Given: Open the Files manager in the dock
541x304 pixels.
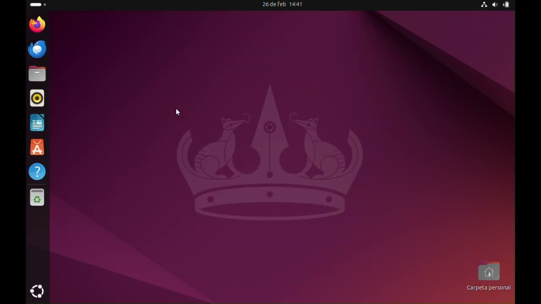Looking at the screenshot, I should point(37,73).
